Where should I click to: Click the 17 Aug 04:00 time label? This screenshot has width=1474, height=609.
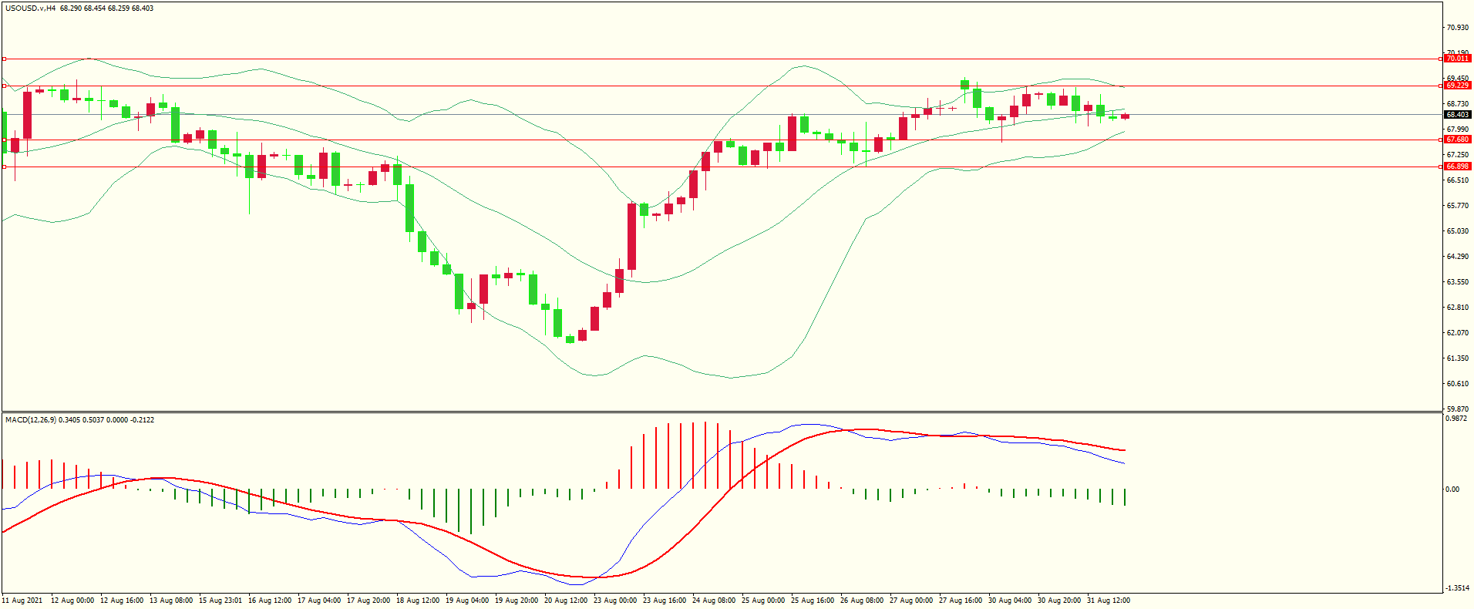pos(319,601)
